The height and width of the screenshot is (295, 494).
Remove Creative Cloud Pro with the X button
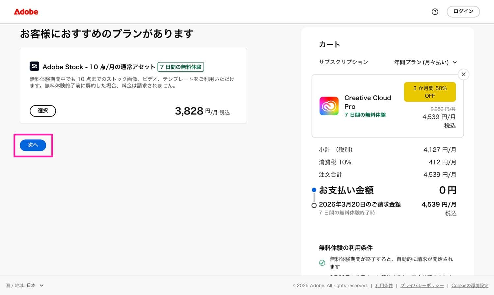[463, 74]
